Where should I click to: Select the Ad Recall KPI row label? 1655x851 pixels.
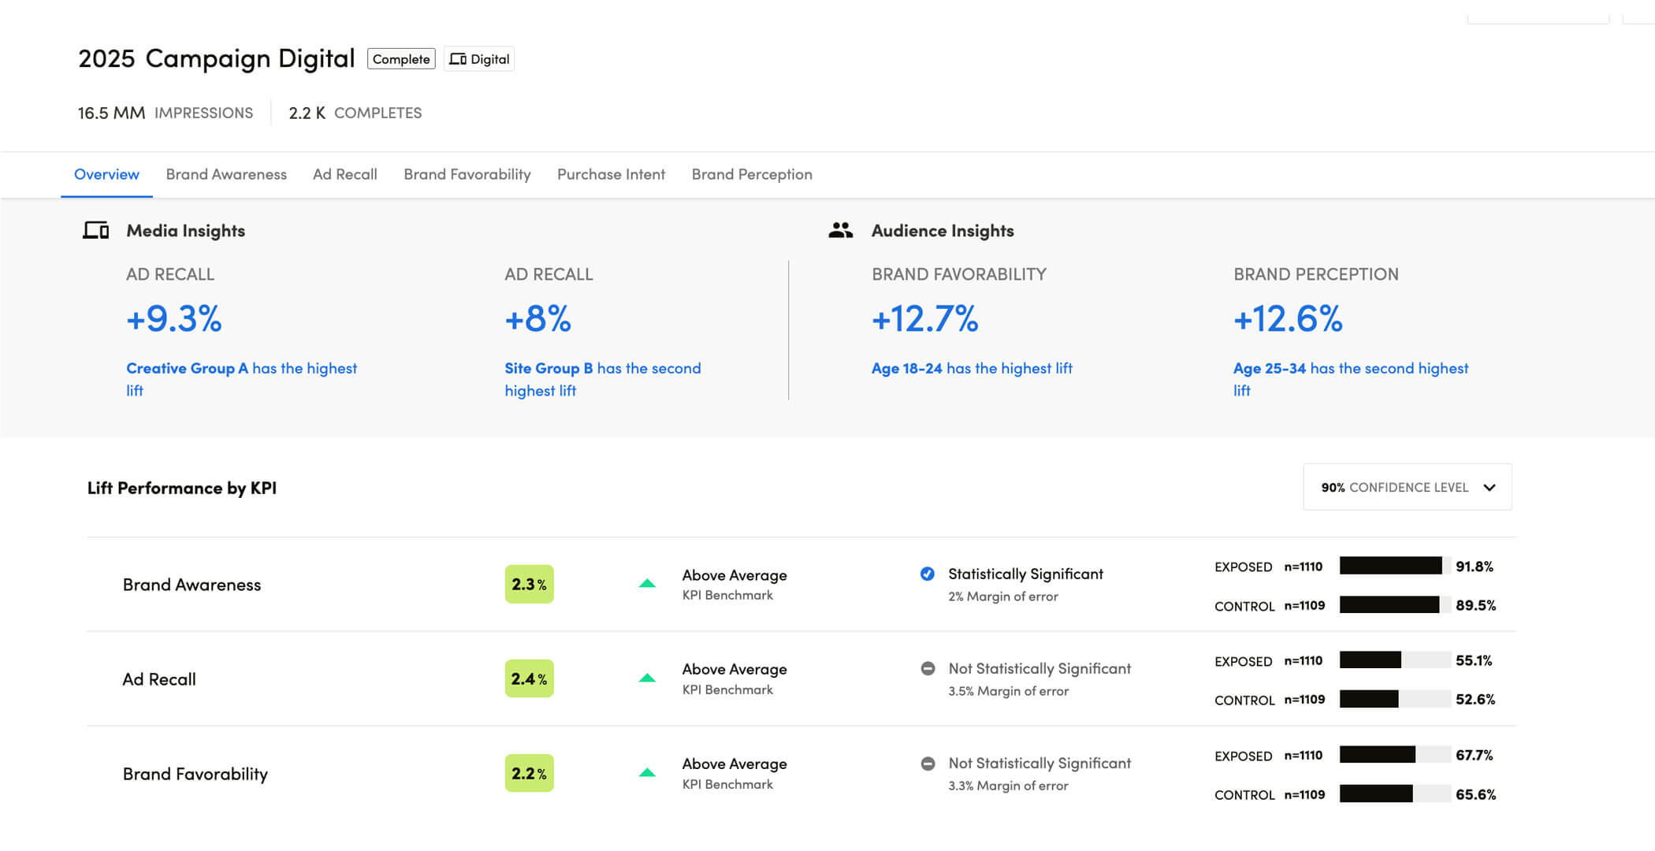[x=159, y=679]
